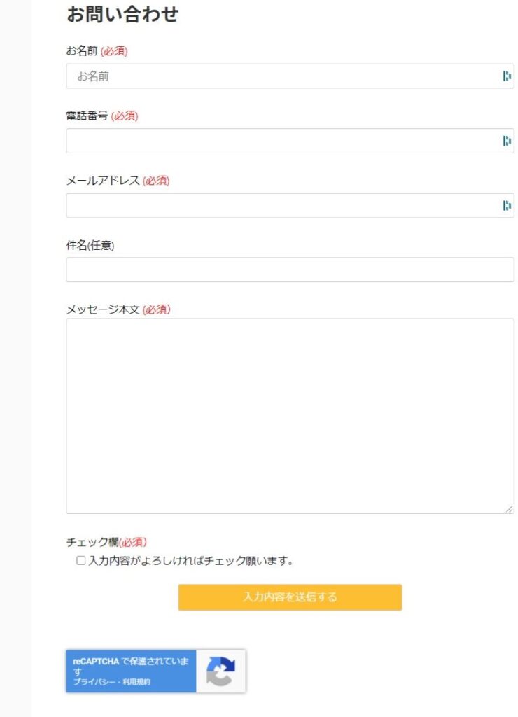Click the 入力内容を送信する submit button
Image resolution: width=518 pixels, height=717 pixels.
(x=290, y=597)
